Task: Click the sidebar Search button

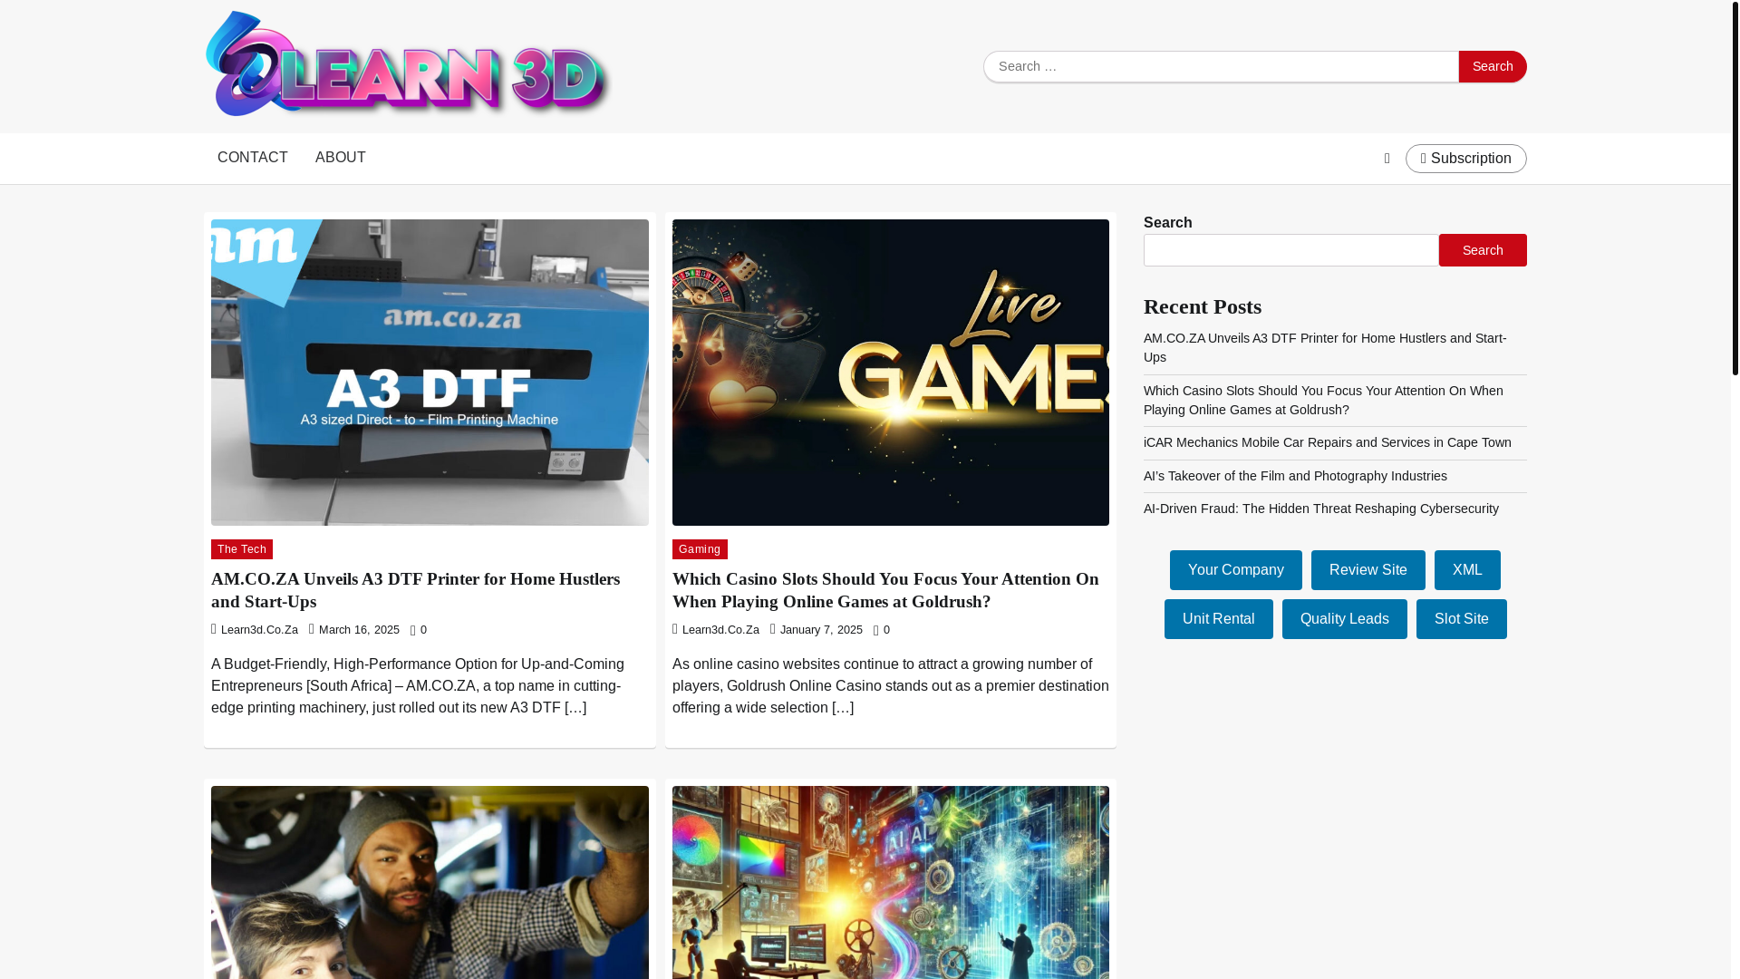Action: pos(1483,250)
